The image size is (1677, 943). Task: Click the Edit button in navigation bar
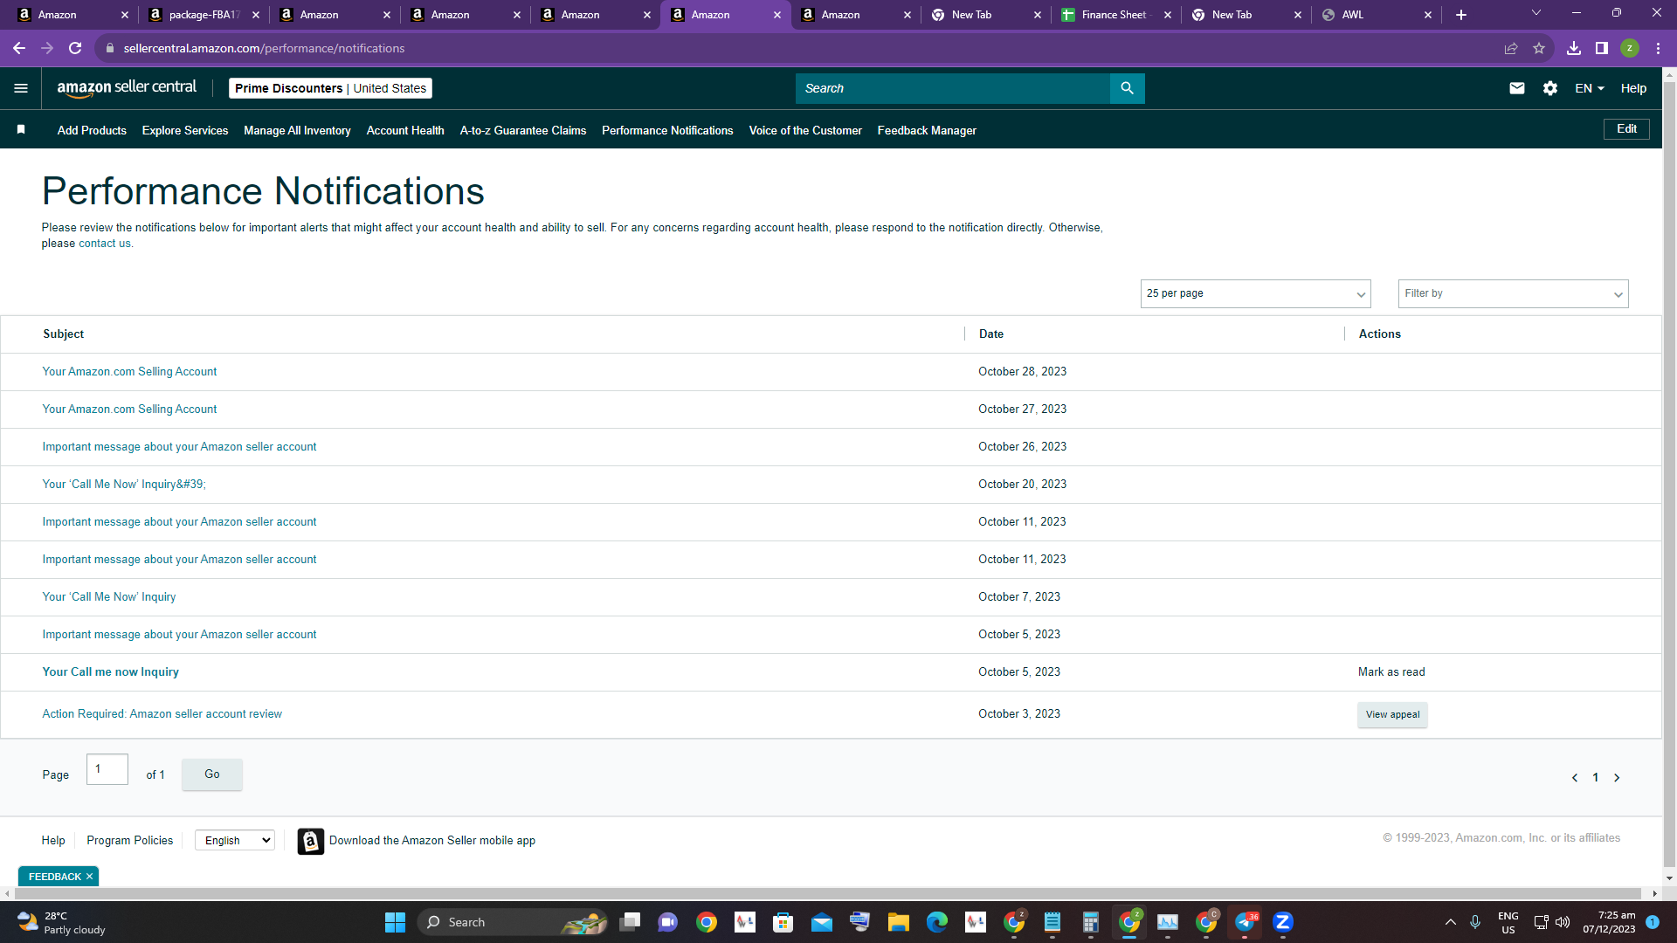coord(1626,129)
